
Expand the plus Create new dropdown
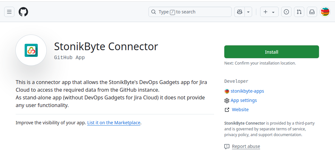269,12
